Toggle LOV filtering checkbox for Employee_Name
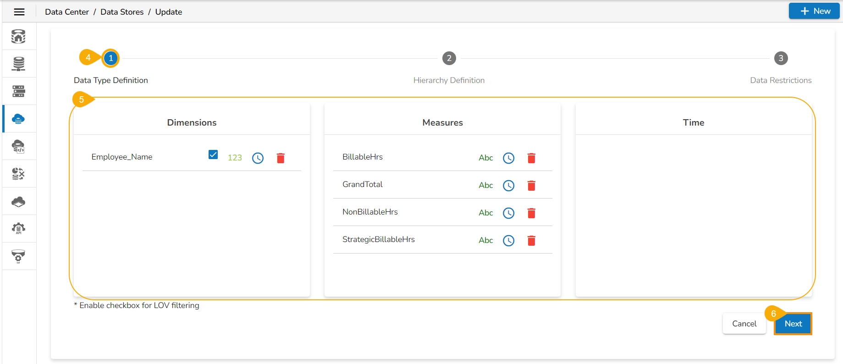Image resolution: width=843 pixels, height=364 pixels. pyautogui.click(x=213, y=154)
